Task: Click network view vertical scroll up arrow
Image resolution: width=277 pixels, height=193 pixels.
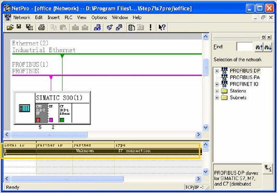Action: pos(206,37)
